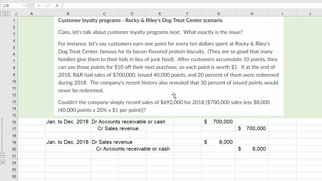The height and width of the screenshot is (181, 322).
Task: Collapse the row group with the minus button
Action: point(3,156)
